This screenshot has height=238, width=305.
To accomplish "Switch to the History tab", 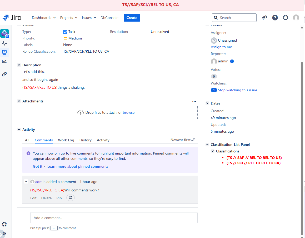I will coord(85,140).
